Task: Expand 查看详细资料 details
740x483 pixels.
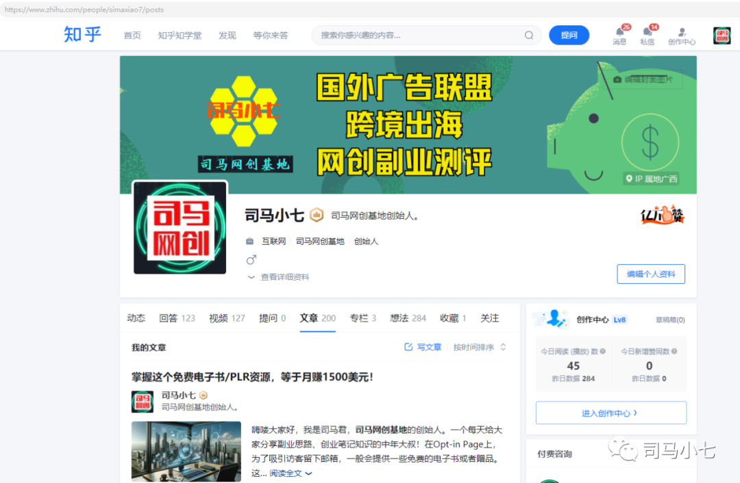Action: click(x=278, y=277)
